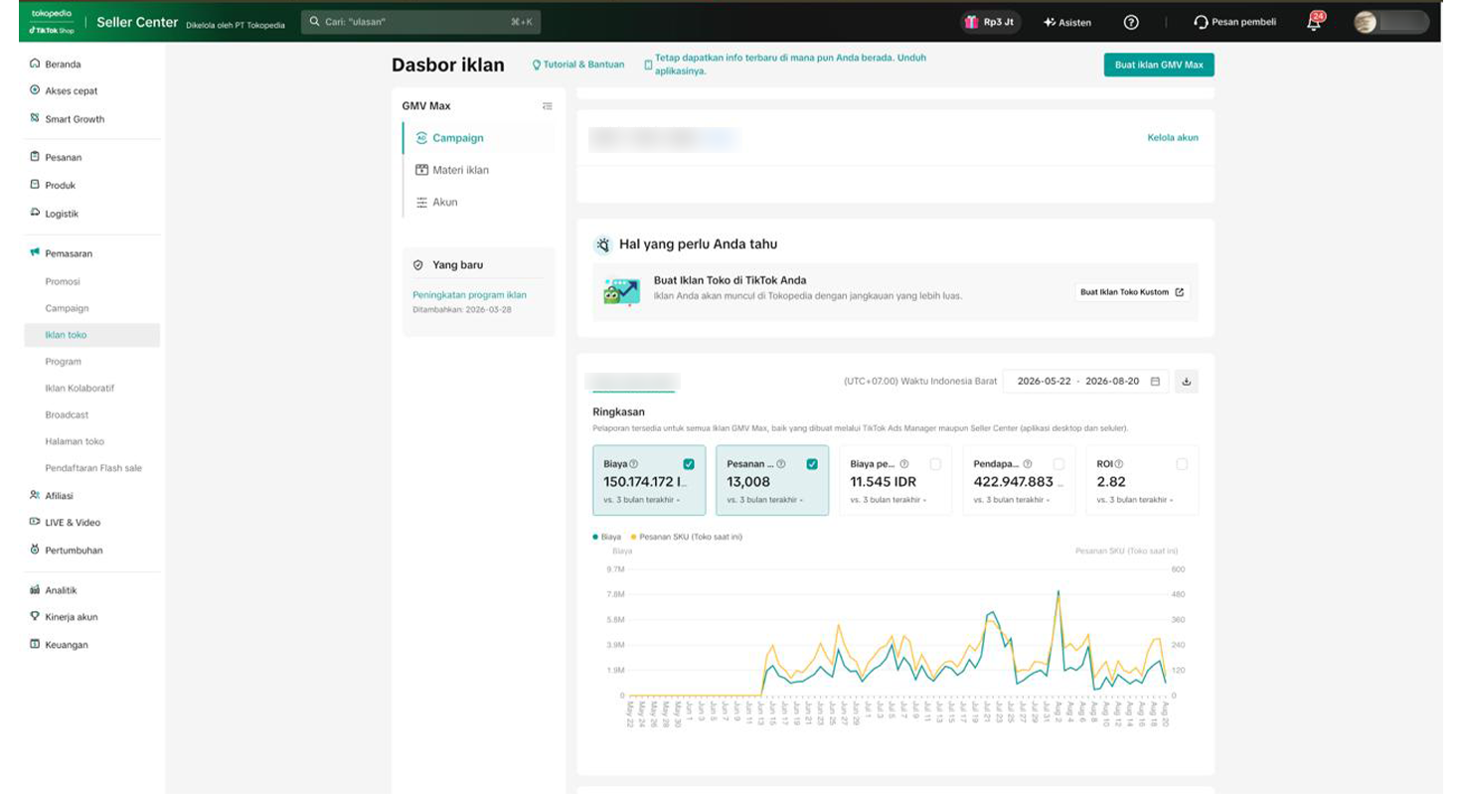Screen dimensions: 1462x794
Task: Open Kelola akun link
Action: [1173, 138]
